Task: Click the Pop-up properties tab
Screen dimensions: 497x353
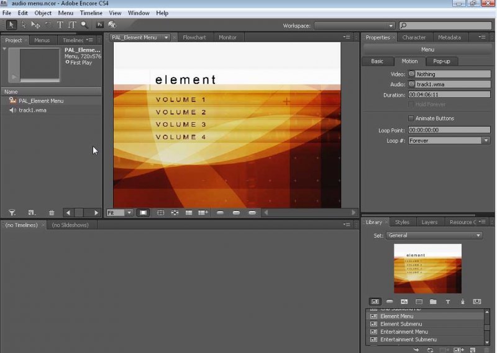Action: (x=442, y=61)
